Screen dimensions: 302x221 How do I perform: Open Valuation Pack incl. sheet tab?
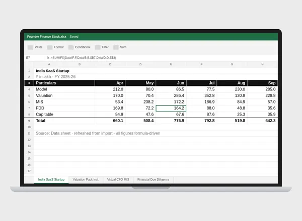86,179
